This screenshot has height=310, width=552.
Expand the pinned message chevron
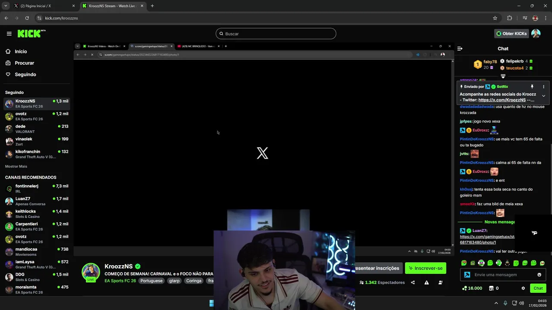(543, 96)
